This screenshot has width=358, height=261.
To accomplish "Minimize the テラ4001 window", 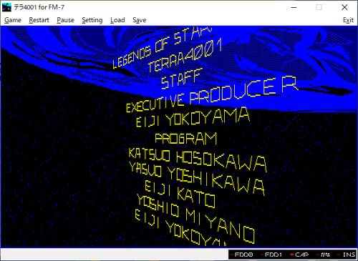I will (x=294, y=7).
